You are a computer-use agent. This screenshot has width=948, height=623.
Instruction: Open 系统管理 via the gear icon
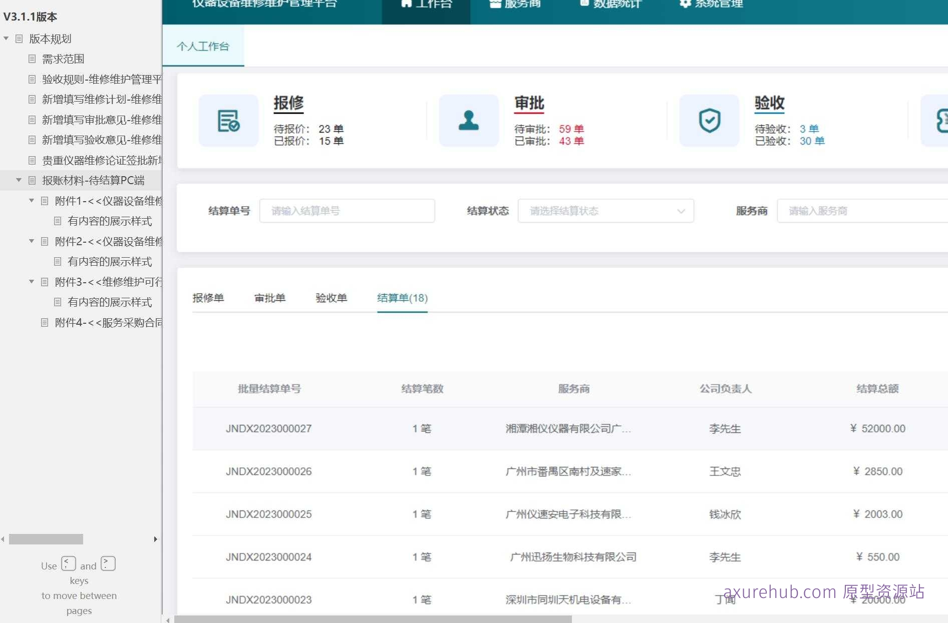point(685,4)
